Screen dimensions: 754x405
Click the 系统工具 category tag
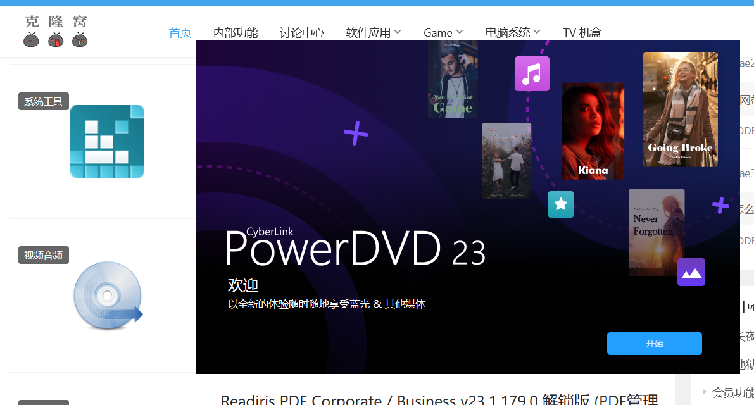tap(44, 101)
